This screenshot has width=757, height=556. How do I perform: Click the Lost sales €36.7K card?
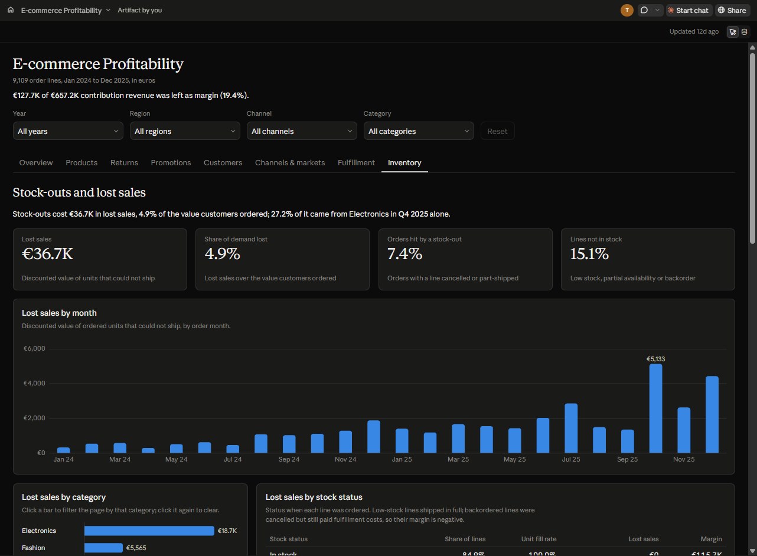(x=100, y=260)
